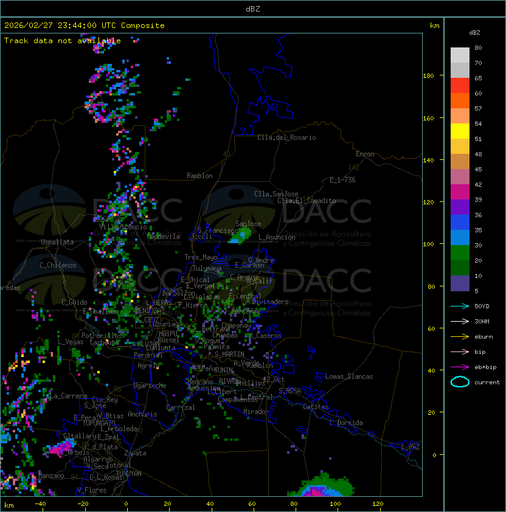
Task: Select the light gray 70-80 dBZ swatch
Action: pyautogui.click(x=460, y=55)
